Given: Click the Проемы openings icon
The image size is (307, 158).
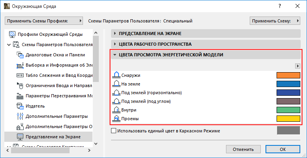Looking at the screenshot, I should point(117,118).
